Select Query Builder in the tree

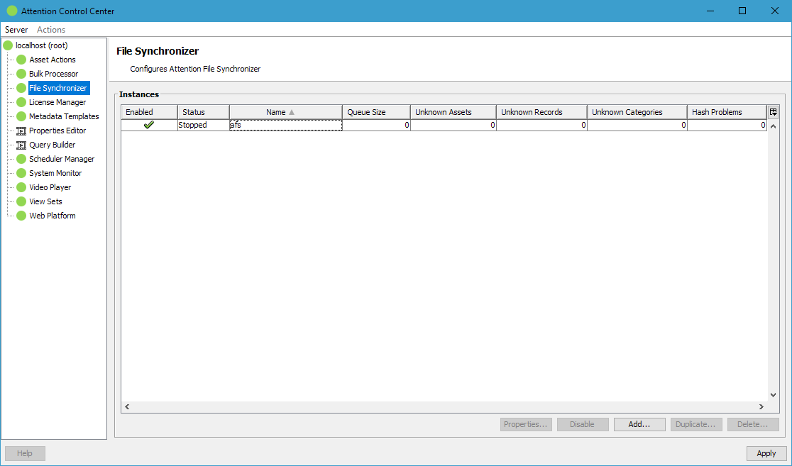point(52,145)
